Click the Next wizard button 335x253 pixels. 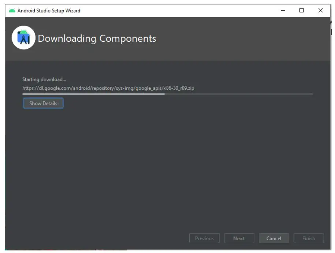point(239,238)
